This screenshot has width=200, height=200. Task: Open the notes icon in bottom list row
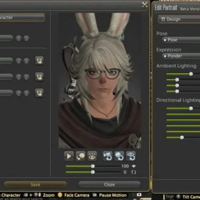[x=39, y=93]
